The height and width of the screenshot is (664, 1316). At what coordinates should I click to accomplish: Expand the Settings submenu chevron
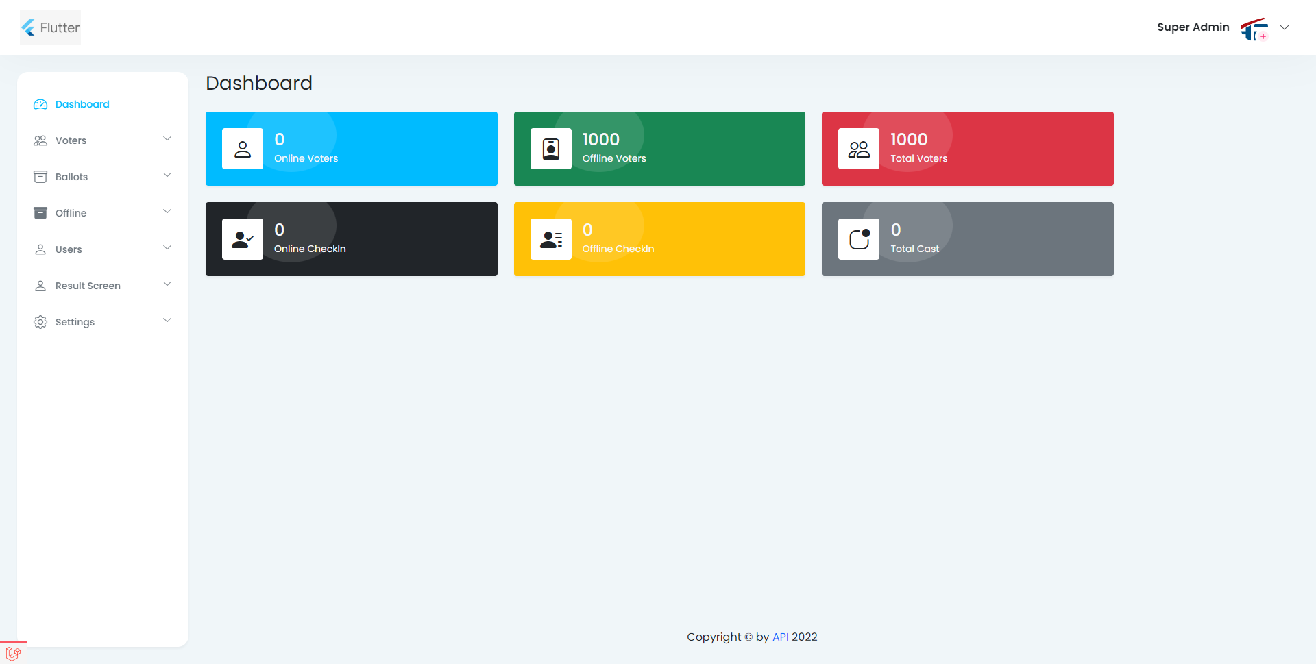(x=167, y=321)
